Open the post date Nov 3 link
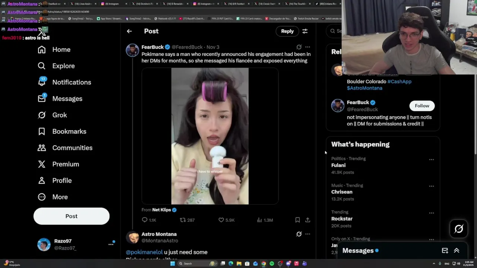Viewport: 477px width, 268px height. 213,47
